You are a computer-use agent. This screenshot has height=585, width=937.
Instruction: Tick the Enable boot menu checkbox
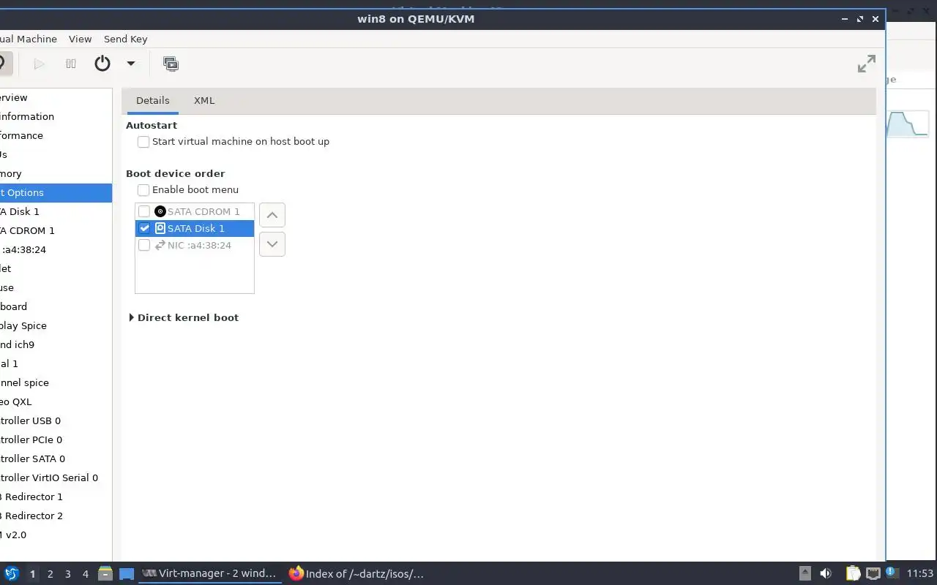pos(143,190)
